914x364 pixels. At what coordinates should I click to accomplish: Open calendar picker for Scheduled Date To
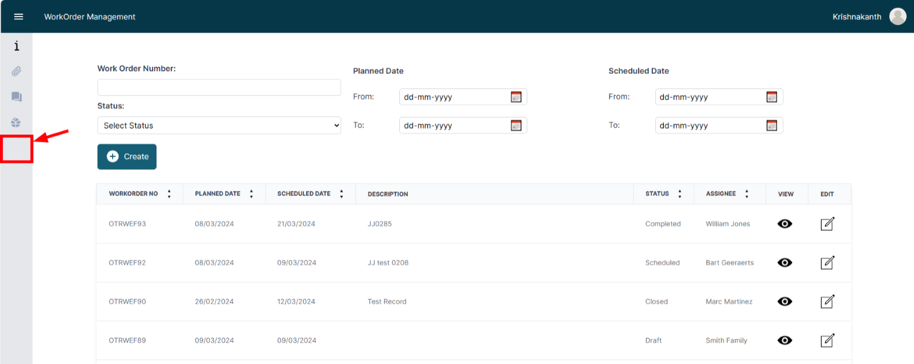click(771, 126)
